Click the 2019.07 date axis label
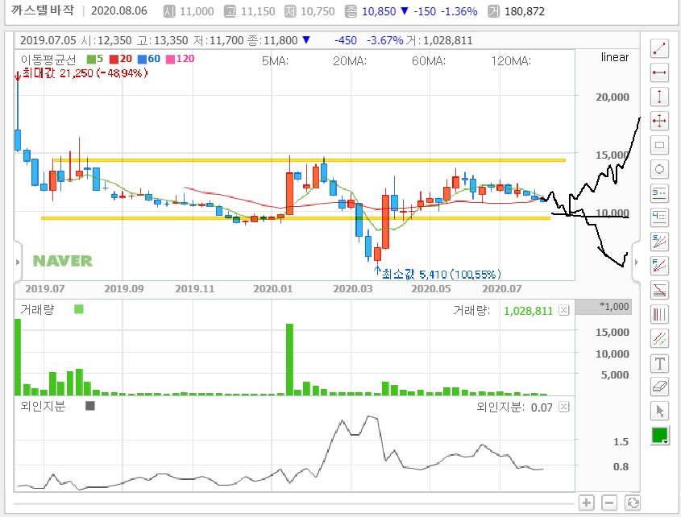The width and height of the screenshot is (681, 517). click(x=45, y=288)
